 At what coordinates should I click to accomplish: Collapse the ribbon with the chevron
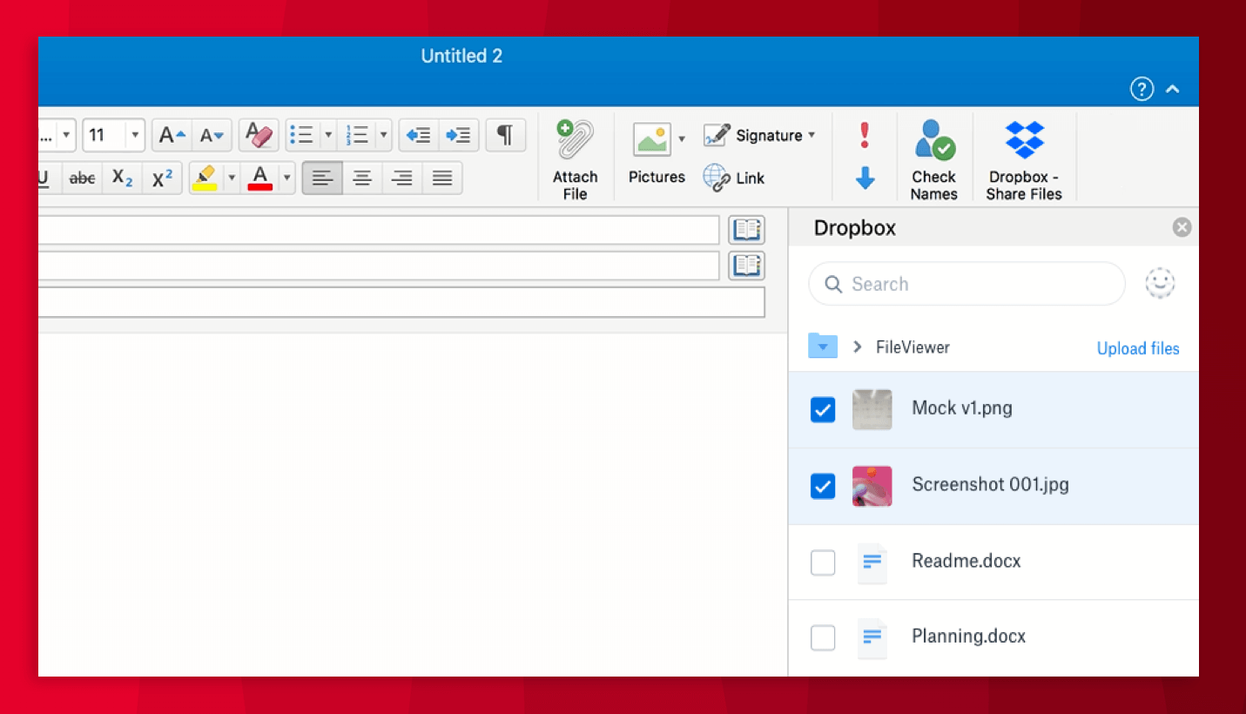coord(1173,89)
